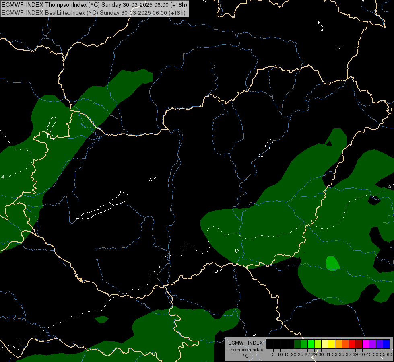394x362 pixels.
Task: Click the yellow-green 29–30 legend swatch
Action: point(318,344)
